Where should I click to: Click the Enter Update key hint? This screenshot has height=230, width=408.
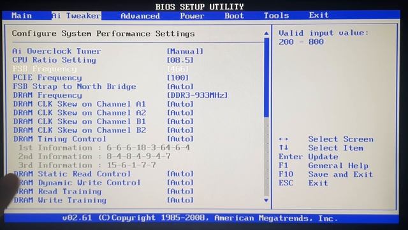click(x=309, y=157)
